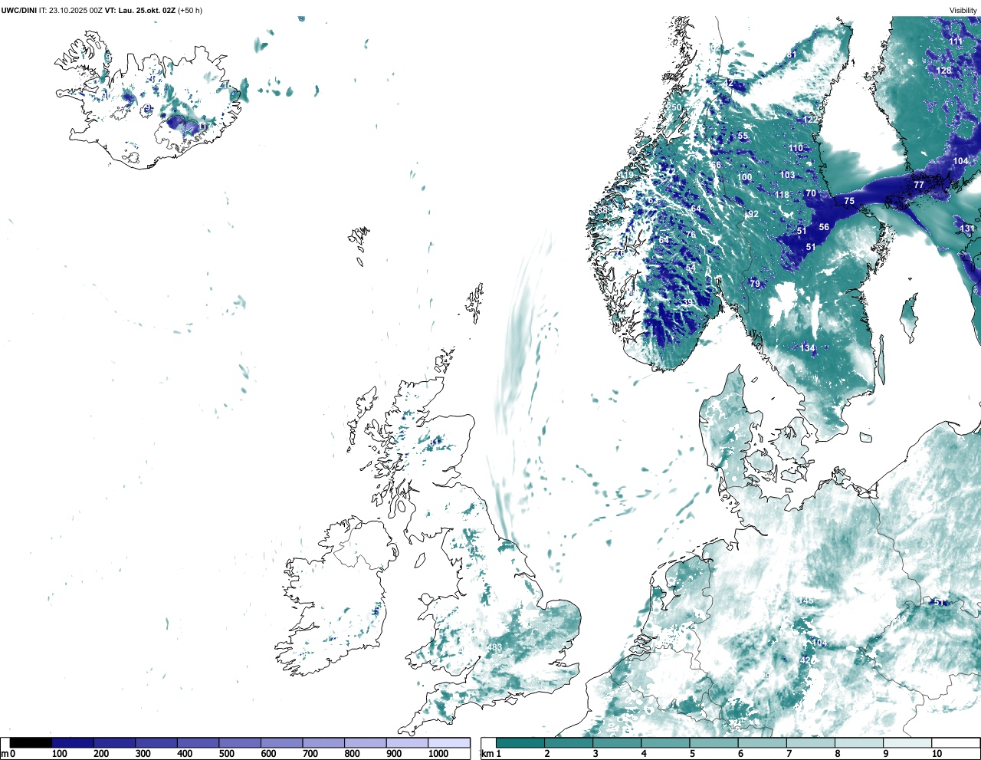The width and height of the screenshot is (981, 760).
Task: Click the 100–200 m dark navy swatch
Action: (73, 742)
